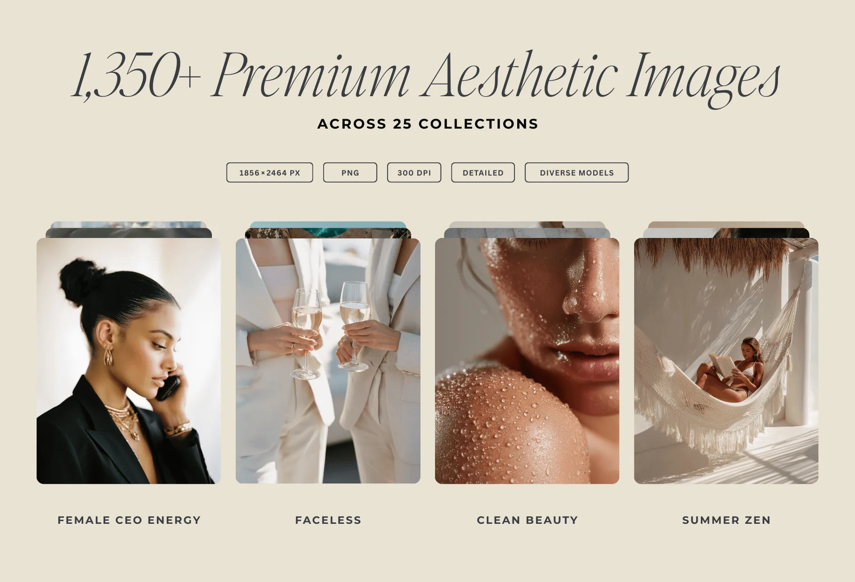Select the PNG format badge
The width and height of the screenshot is (855, 582).
(x=350, y=172)
